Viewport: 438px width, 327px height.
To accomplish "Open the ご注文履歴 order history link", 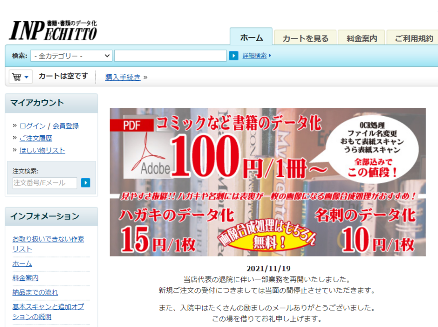I will pyautogui.click(x=36, y=138).
